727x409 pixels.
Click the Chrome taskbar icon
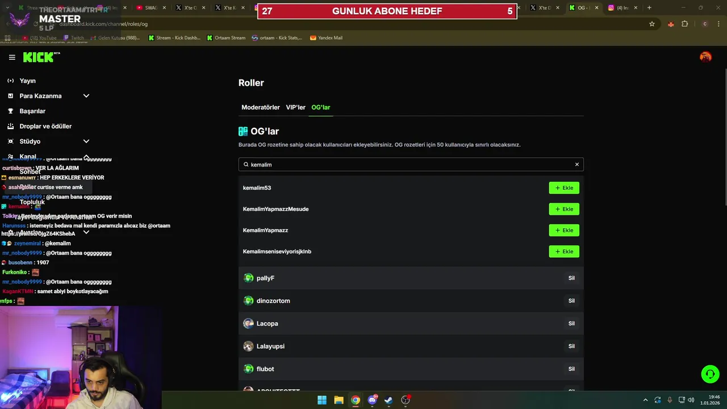tap(355, 400)
